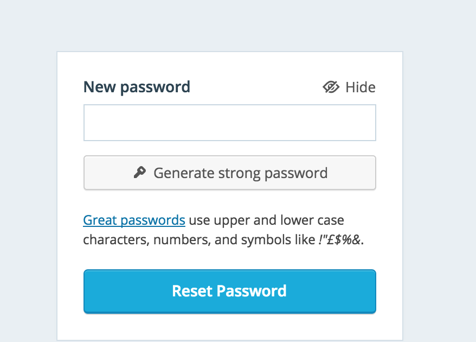Click the 'Reset Password' button text
This screenshot has width=476, height=342.
tap(229, 291)
